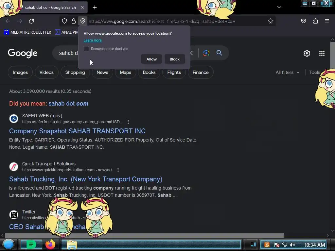Allow google.com location access
Image resolution: width=335 pixels, height=251 pixels.
151,59
